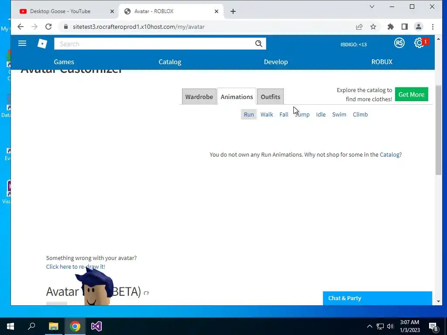Click the browser forward arrow
Viewport: 447px width, 335px height.
coord(34,27)
